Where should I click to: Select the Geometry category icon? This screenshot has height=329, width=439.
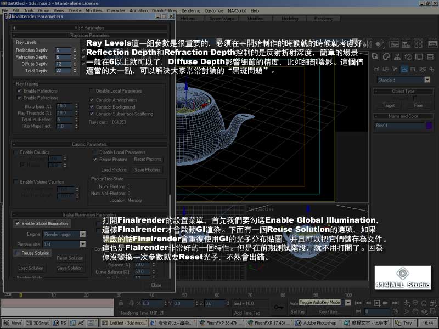tap(376, 69)
